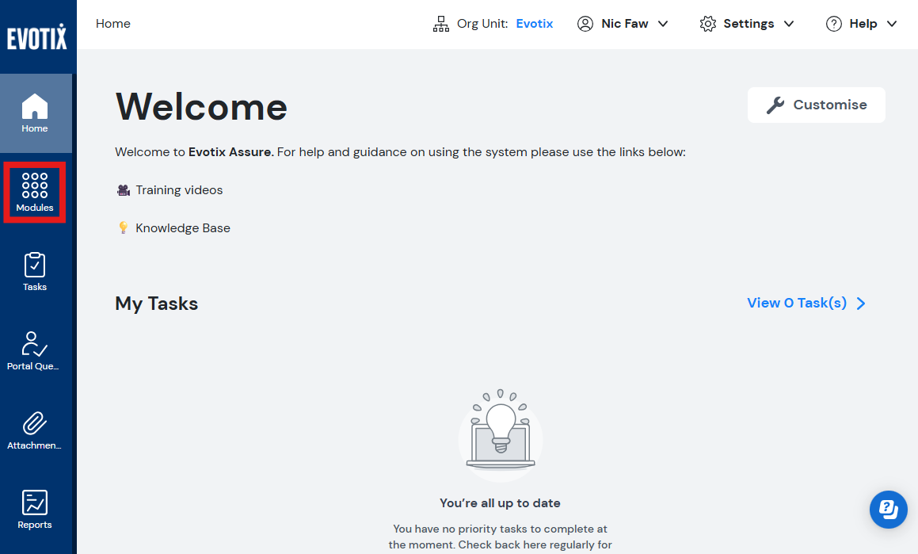Click the Org Unit hierarchy icon

pos(441,24)
